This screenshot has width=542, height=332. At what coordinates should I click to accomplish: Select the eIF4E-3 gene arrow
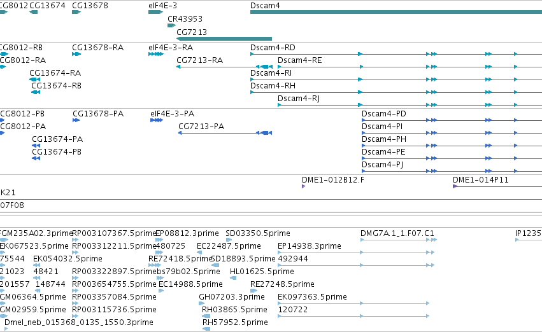(155, 12)
